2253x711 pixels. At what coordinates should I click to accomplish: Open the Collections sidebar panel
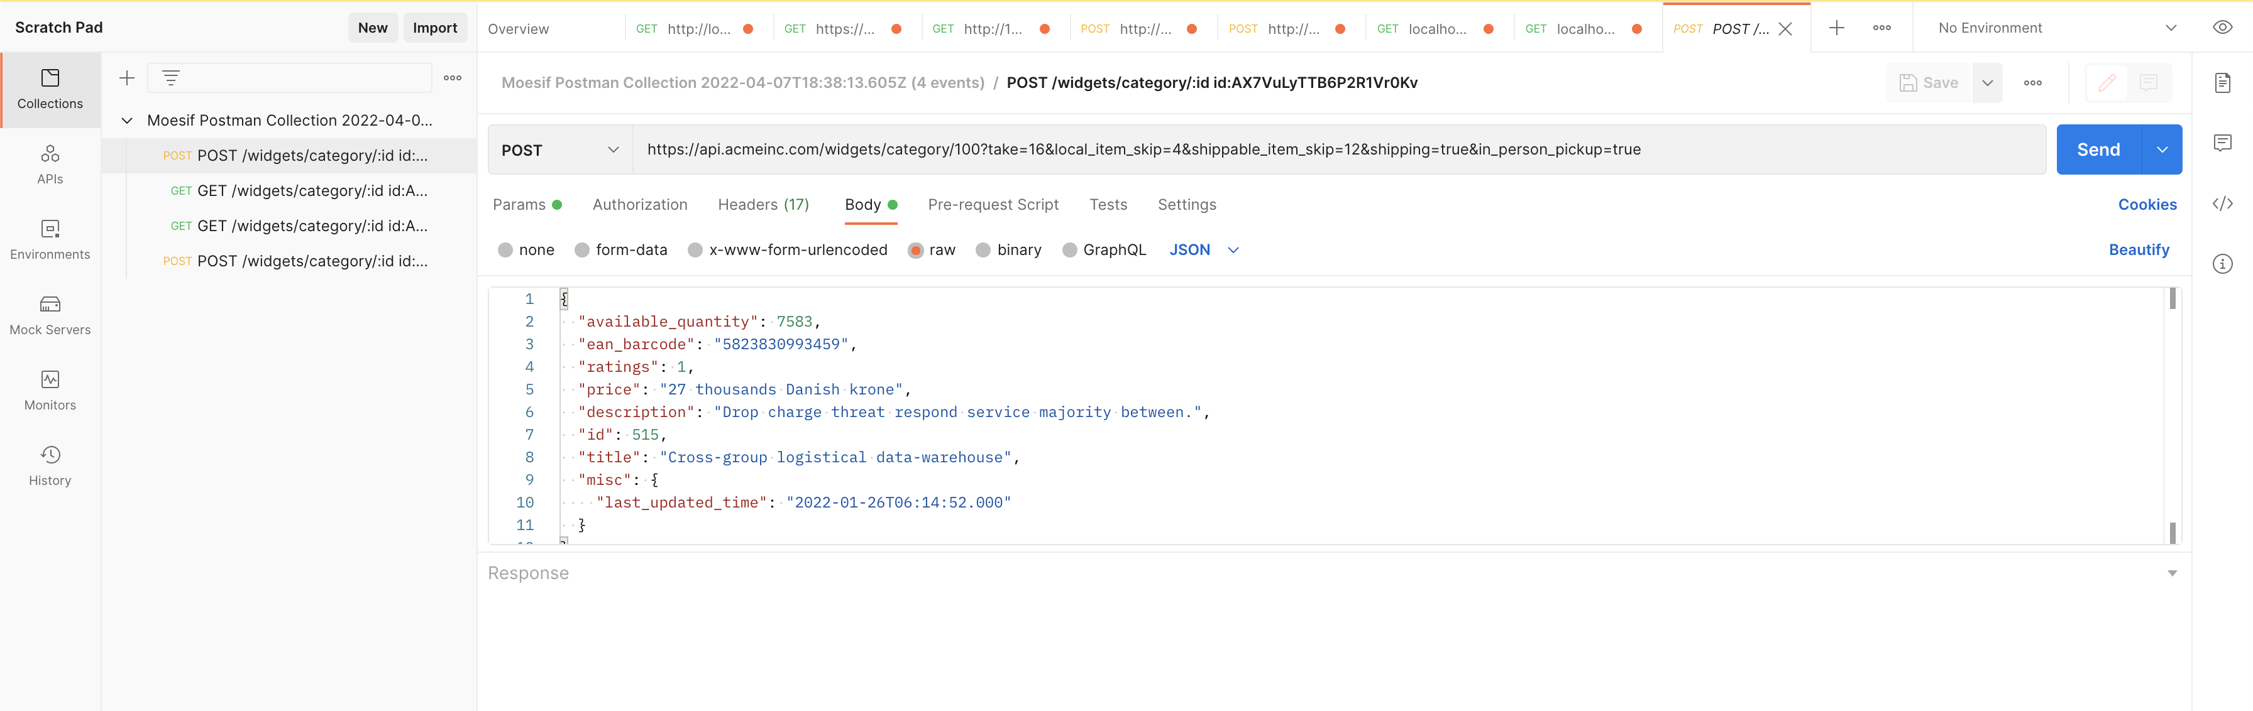click(50, 90)
